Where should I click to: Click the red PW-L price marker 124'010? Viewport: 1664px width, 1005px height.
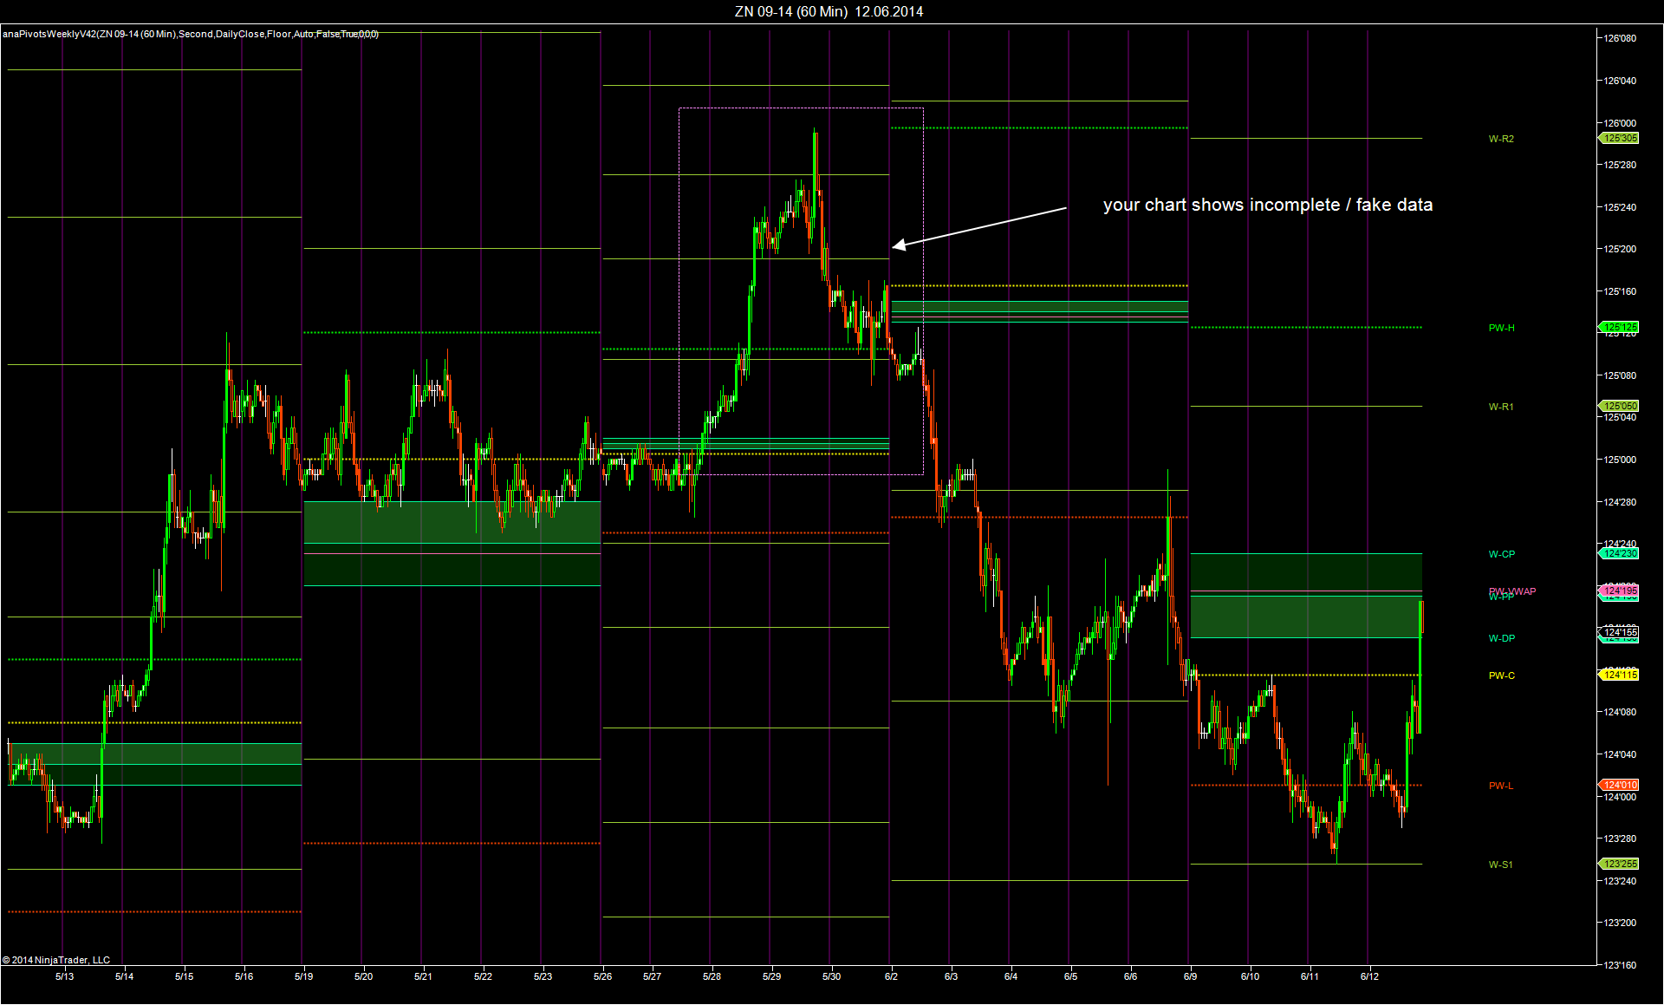1619,786
